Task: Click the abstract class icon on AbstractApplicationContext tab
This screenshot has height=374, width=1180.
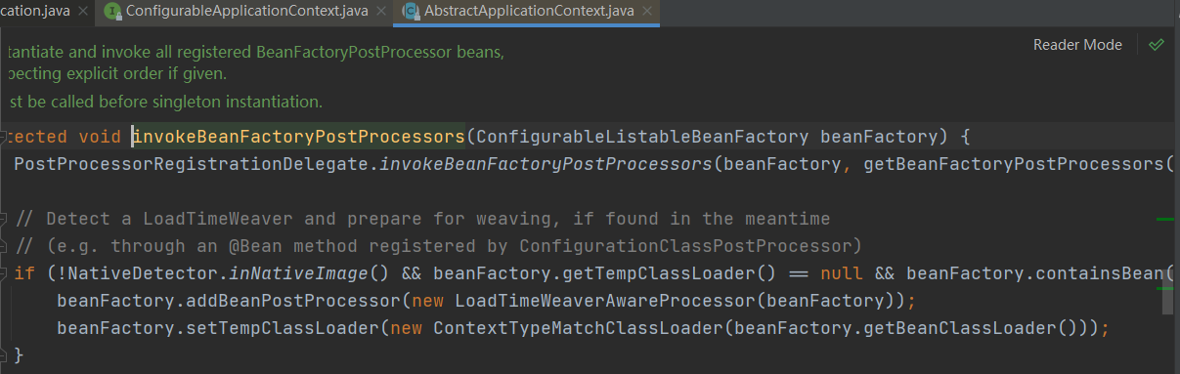Action: point(412,13)
